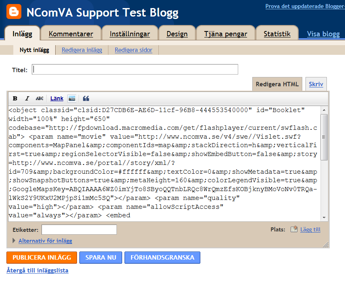
Task: Click the scrollbar down arrow in editor
Action: (x=324, y=217)
